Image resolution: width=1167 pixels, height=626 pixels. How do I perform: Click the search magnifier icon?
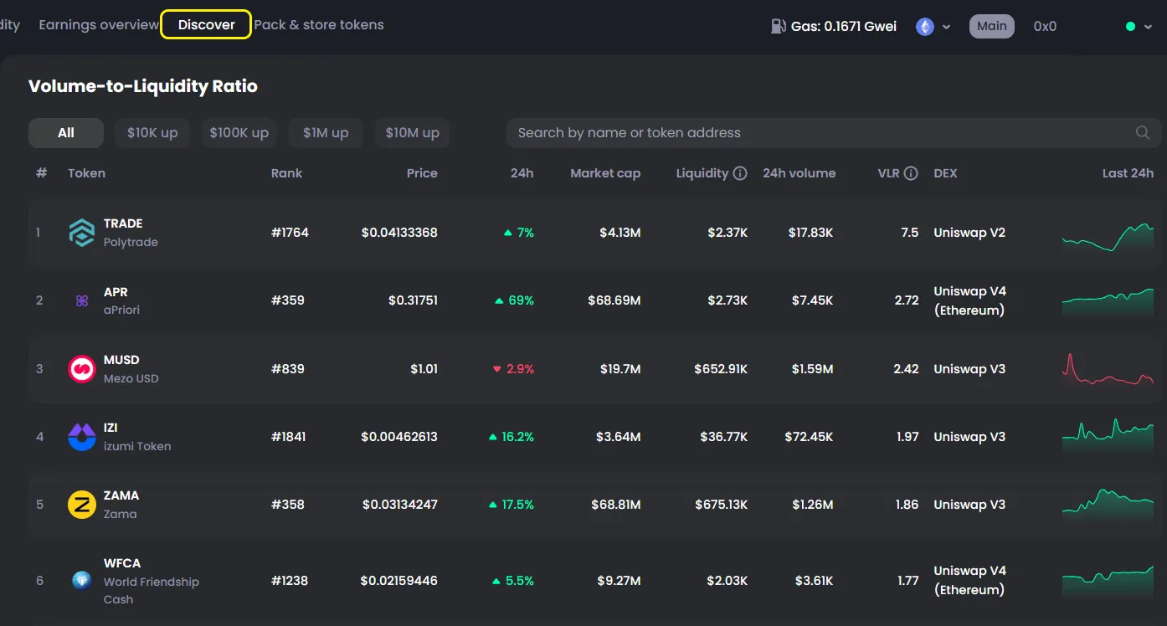(1142, 132)
